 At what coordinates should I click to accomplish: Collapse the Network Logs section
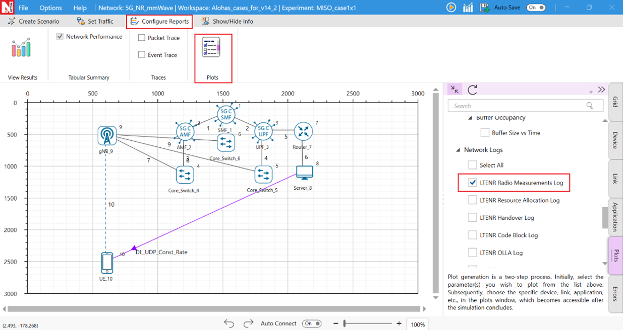pos(459,150)
